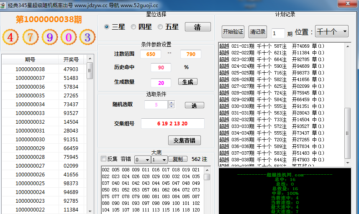359x214 pixels.
Task: Click the draw list scrollbar up arrow
Action: 90,59
